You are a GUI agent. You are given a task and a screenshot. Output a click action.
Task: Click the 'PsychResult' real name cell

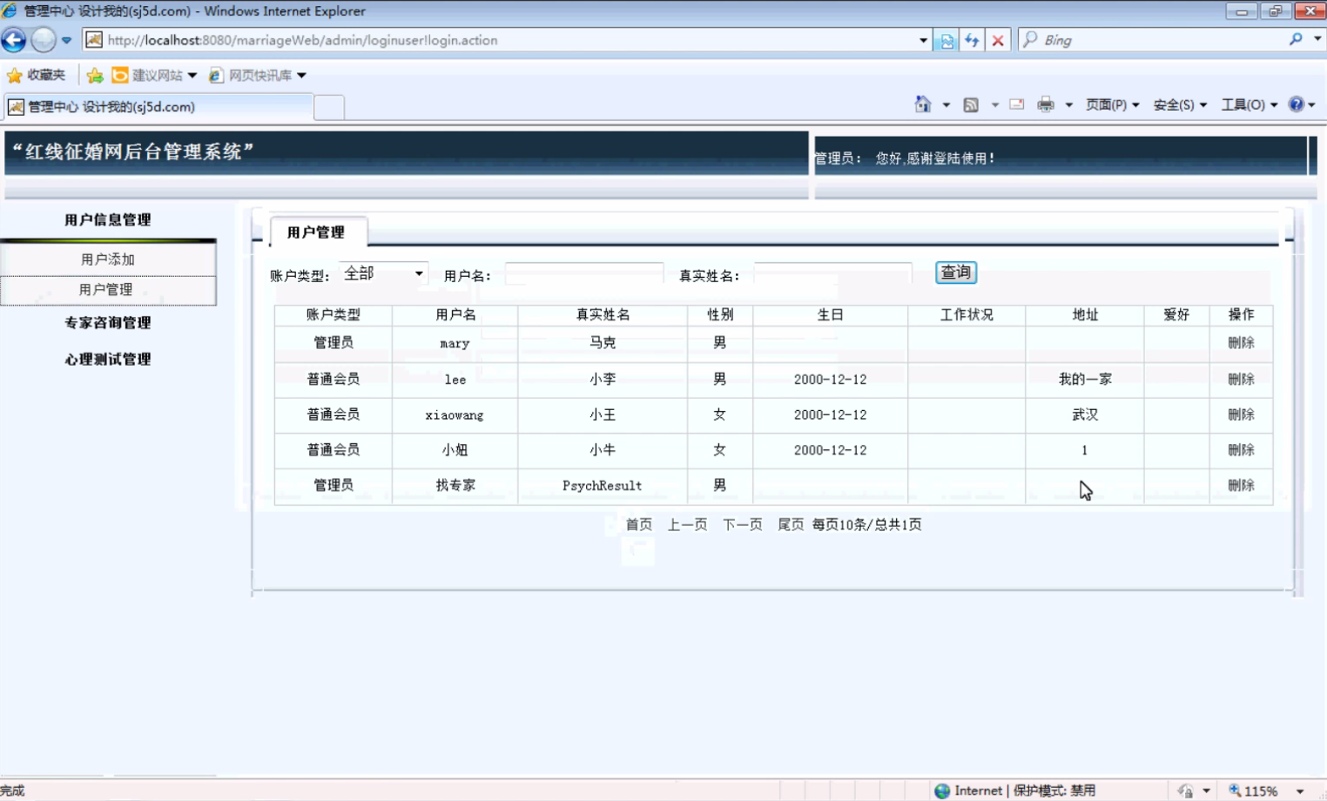coord(603,486)
